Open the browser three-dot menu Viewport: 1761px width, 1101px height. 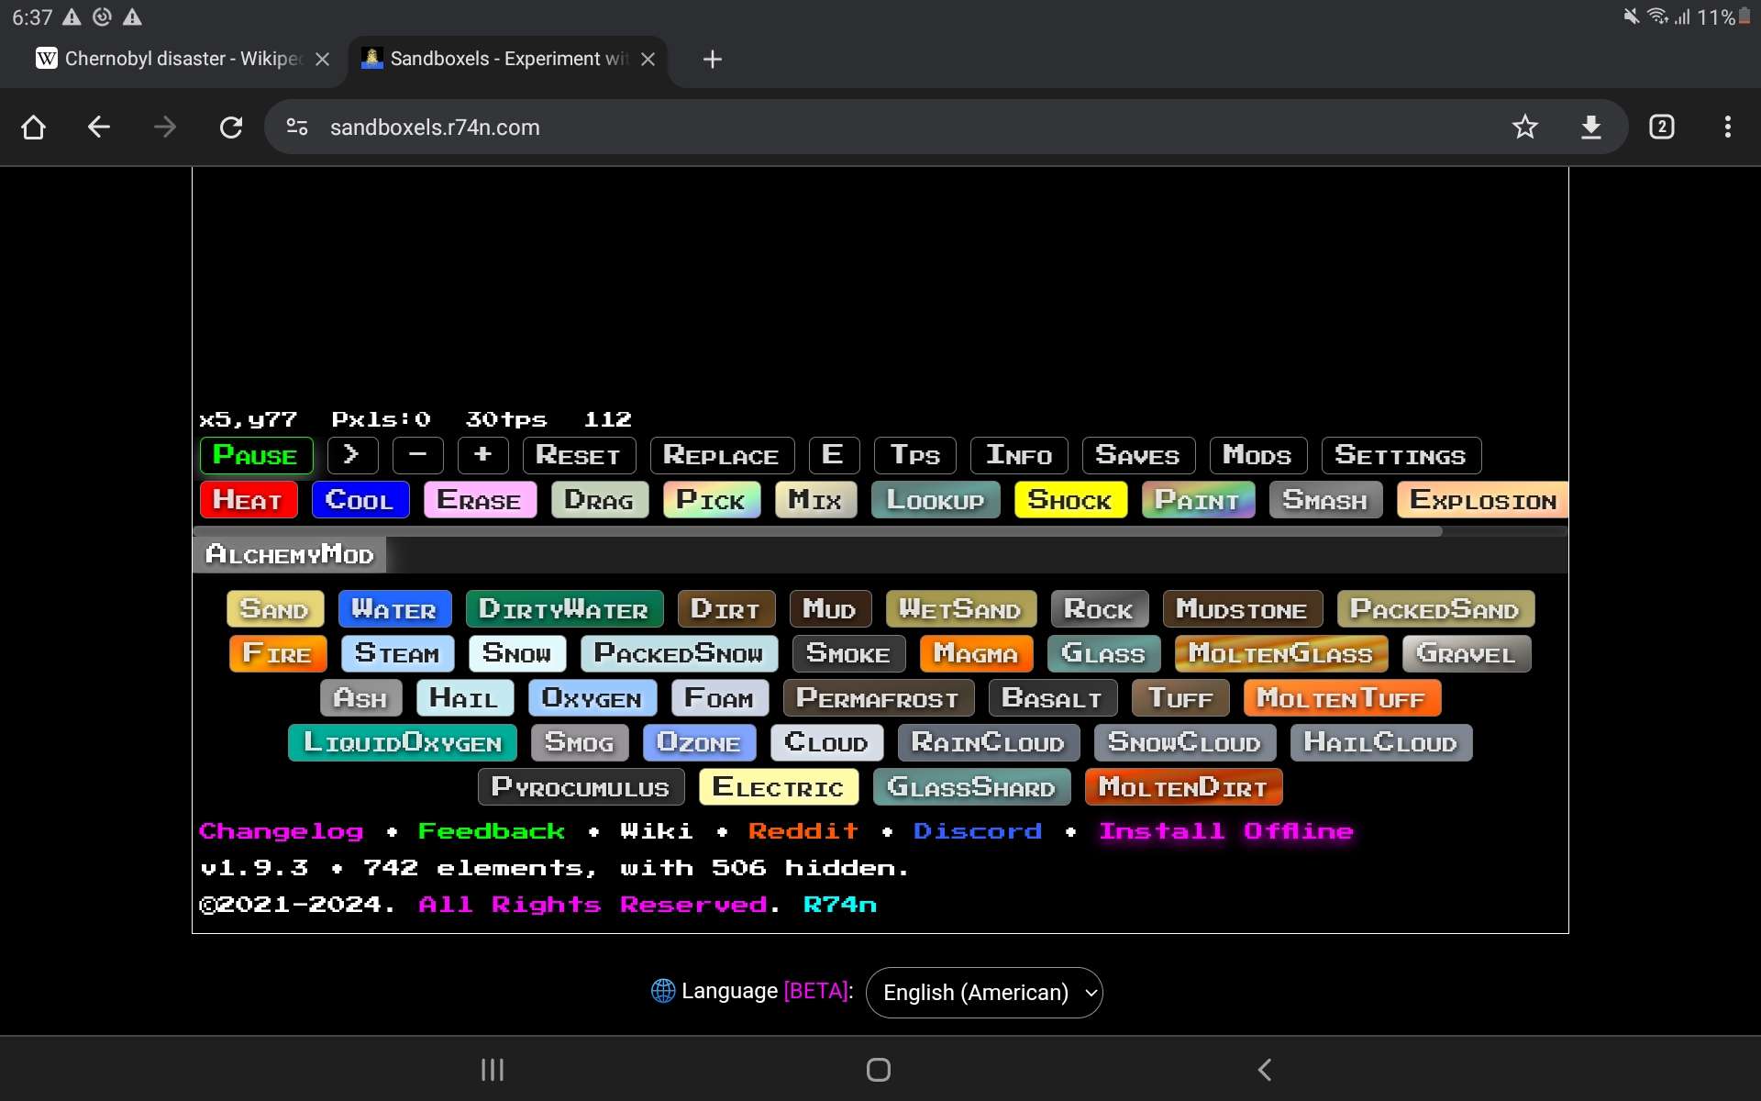pyautogui.click(x=1727, y=127)
